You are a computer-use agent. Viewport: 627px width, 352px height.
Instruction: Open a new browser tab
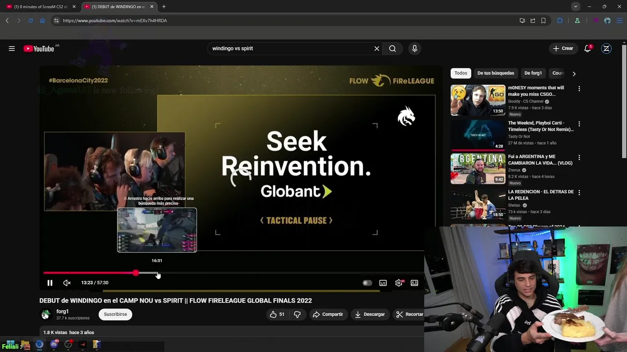164,7
